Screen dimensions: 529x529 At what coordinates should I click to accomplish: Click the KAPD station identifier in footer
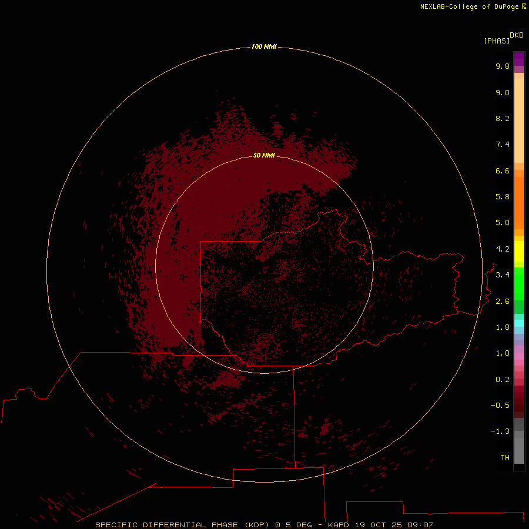click(x=339, y=525)
